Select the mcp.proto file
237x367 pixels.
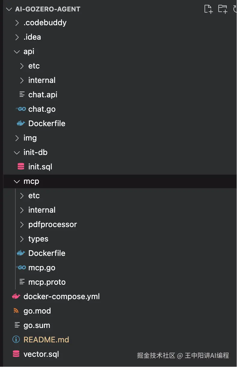47,282
